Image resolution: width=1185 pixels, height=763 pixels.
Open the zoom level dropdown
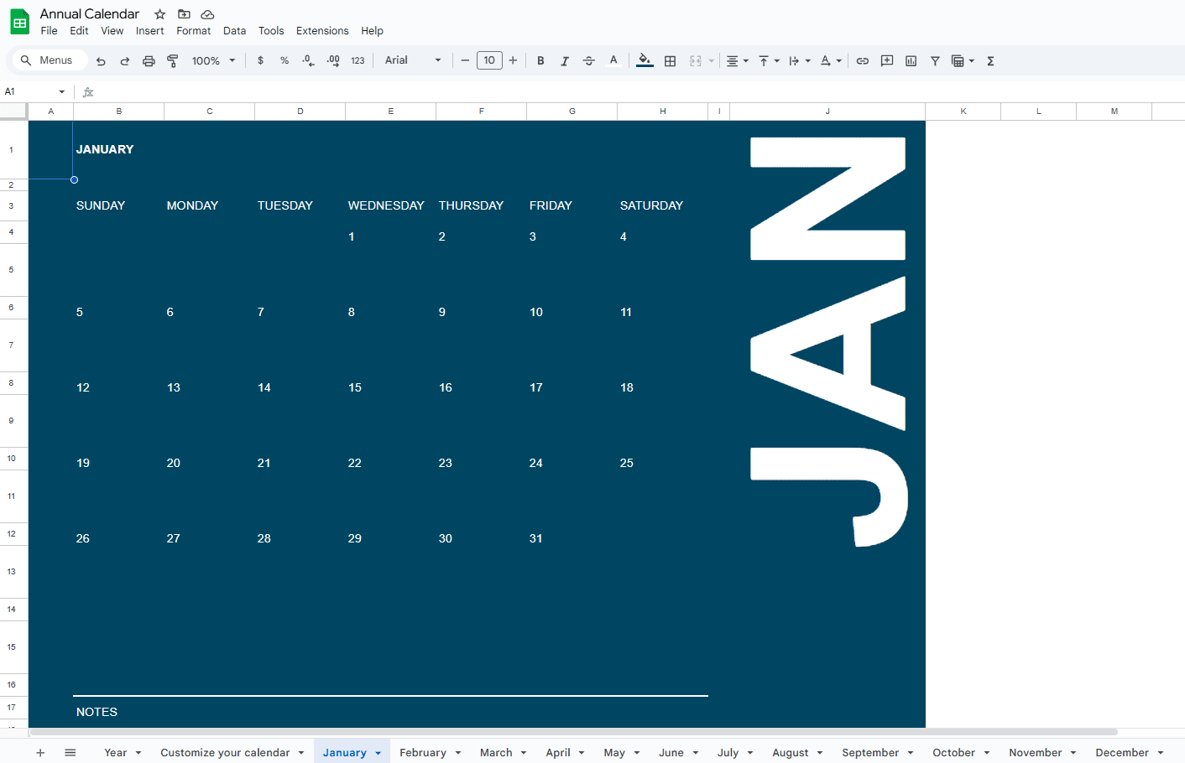[x=213, y=60]
